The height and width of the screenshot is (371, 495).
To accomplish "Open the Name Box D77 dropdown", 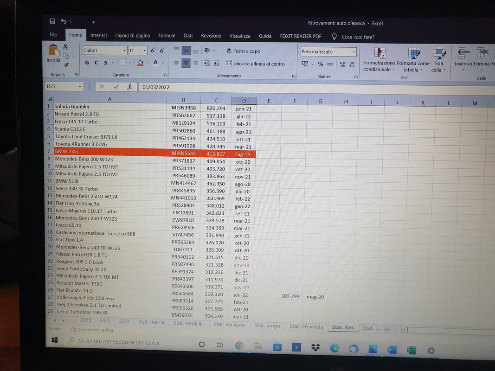I will (x=80, y=86).
